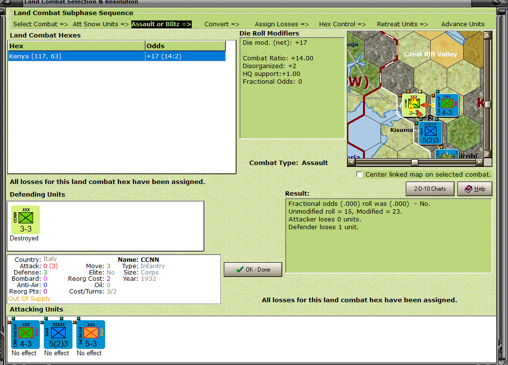Enable Center linked map on selected combat

359,174
